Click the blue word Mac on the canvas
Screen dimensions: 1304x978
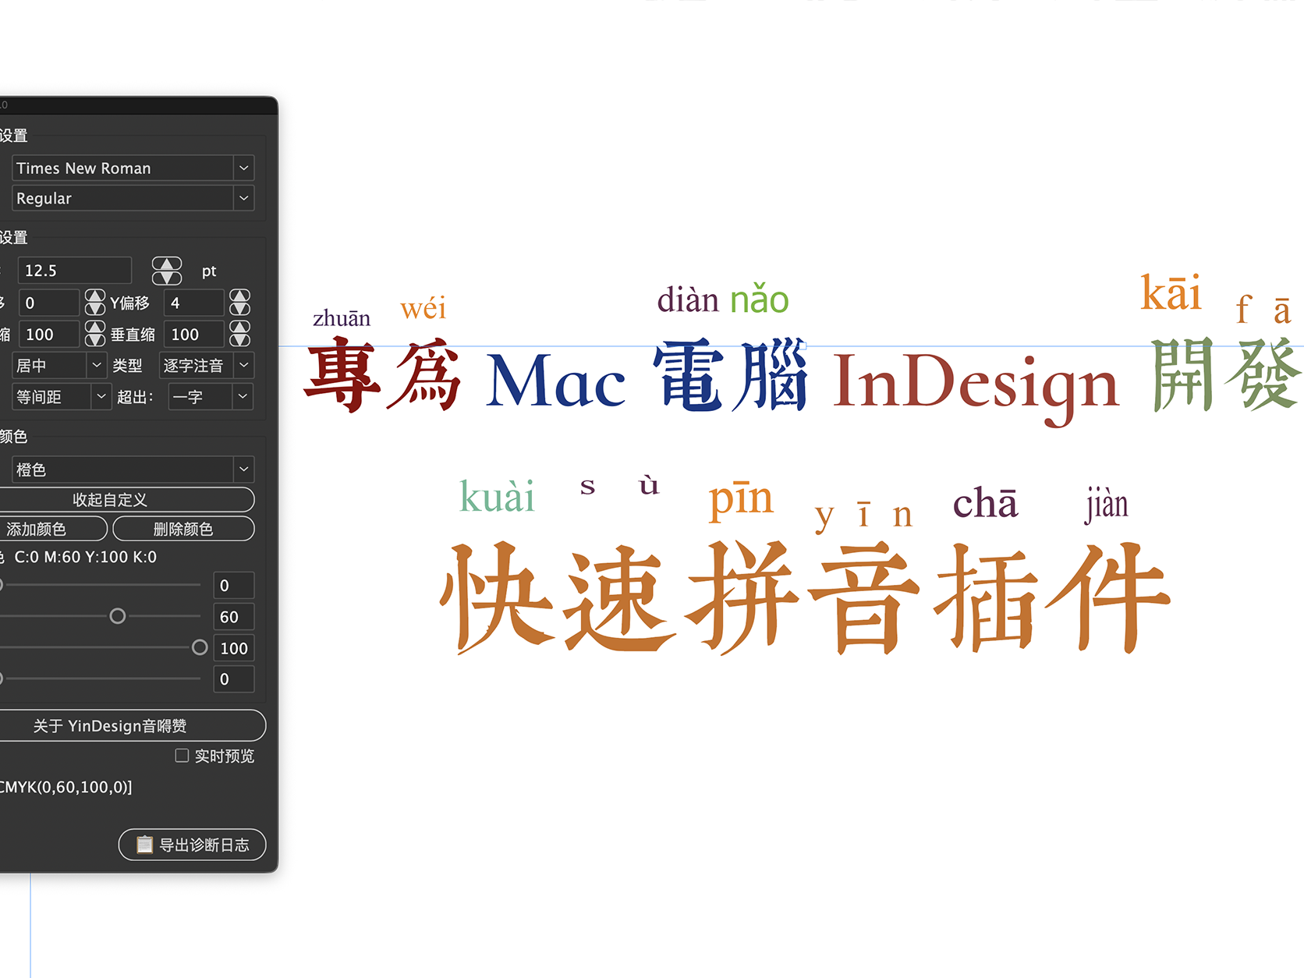pyautogui.click(x=556, y=381)
